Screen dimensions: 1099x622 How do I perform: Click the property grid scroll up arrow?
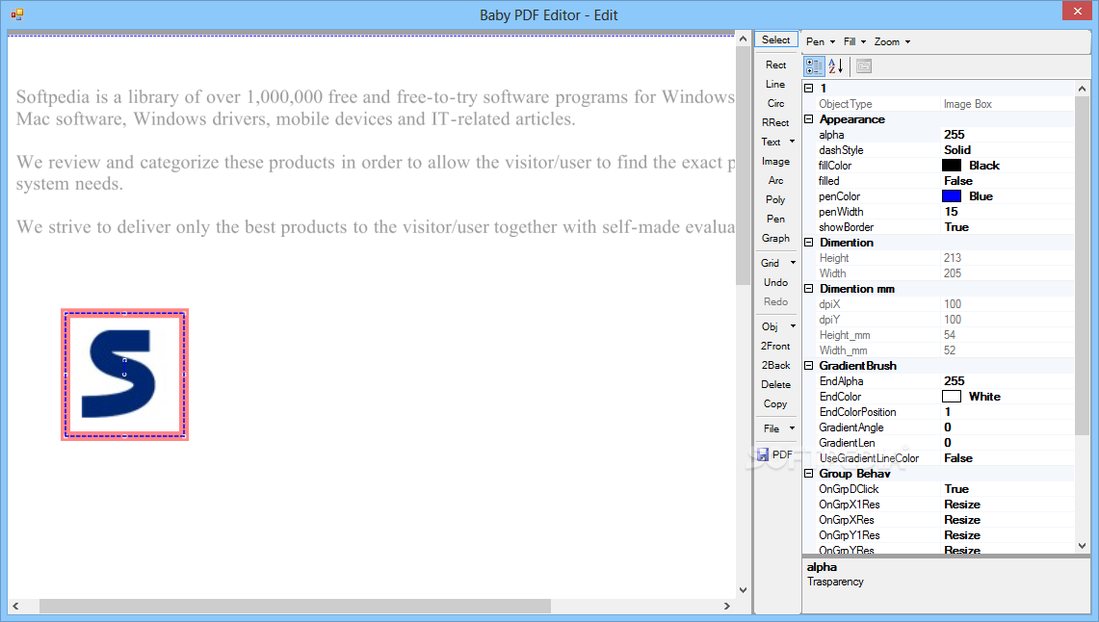tap(1083, 89)
